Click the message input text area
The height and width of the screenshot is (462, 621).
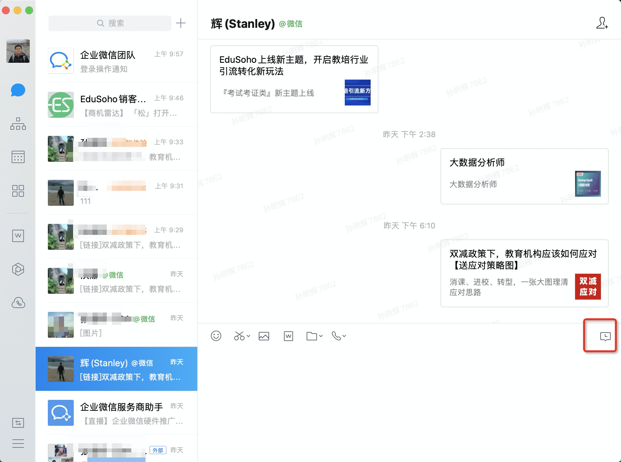pos(409,404)
